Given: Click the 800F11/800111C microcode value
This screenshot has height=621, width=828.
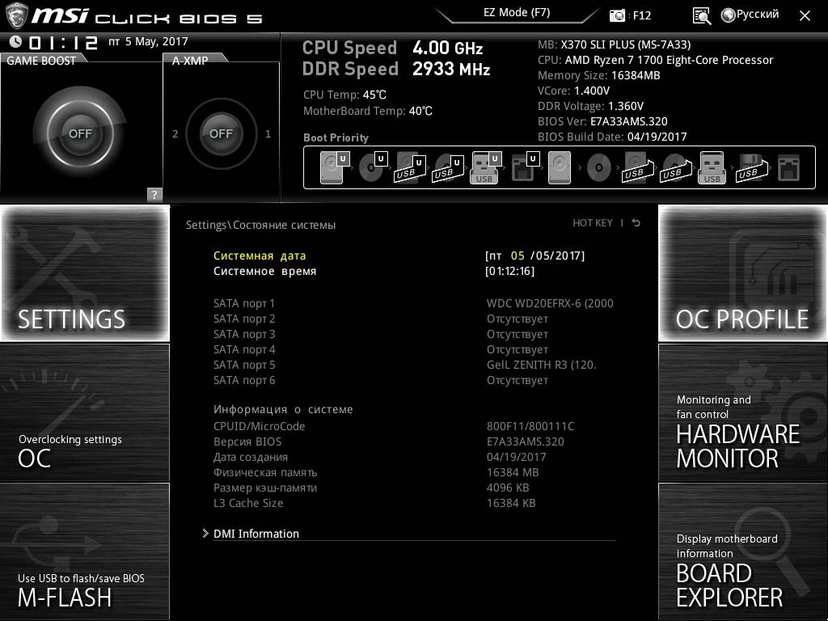Looking at the screenshot, I should click(x=530, y=426).
